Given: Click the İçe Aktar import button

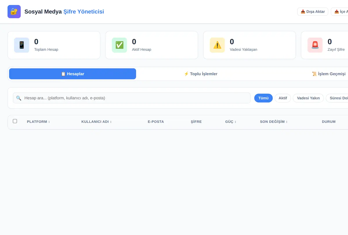Looking at the screenshot, I should tap(340, 12).
